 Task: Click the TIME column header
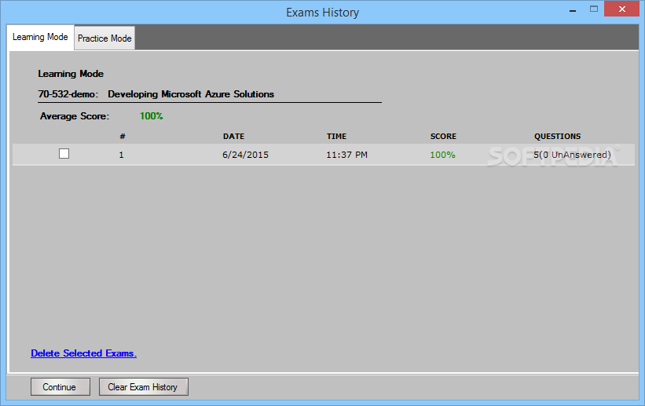[336, 136]
